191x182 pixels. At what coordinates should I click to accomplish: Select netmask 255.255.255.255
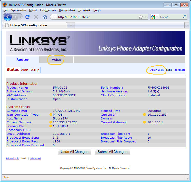pos(65,122)
